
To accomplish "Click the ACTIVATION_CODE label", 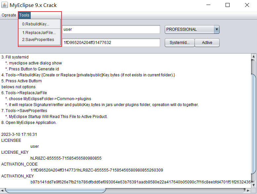I will 20,164.
